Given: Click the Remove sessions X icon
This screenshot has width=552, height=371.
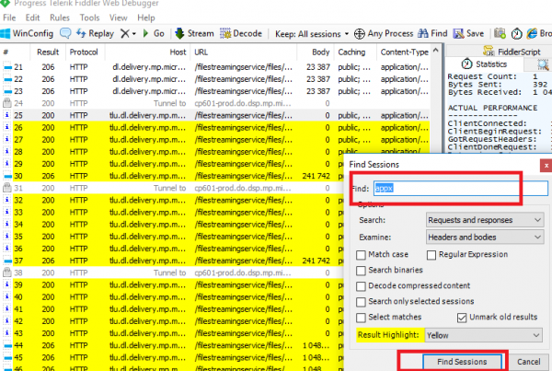Looking at the screenshot, I should coord(125,33).
